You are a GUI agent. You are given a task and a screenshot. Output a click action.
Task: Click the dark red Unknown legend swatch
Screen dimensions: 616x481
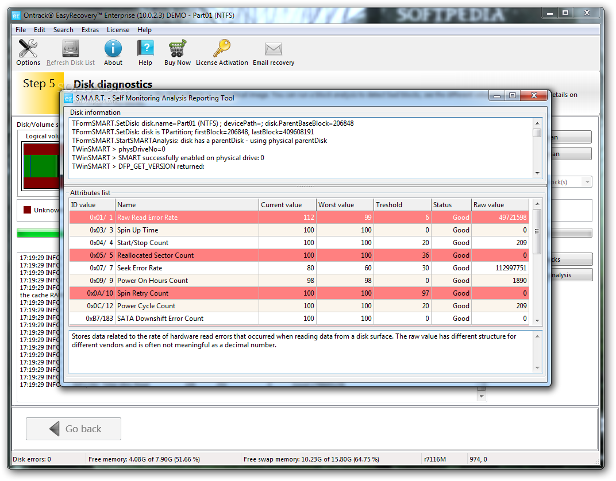pos(27,210)
